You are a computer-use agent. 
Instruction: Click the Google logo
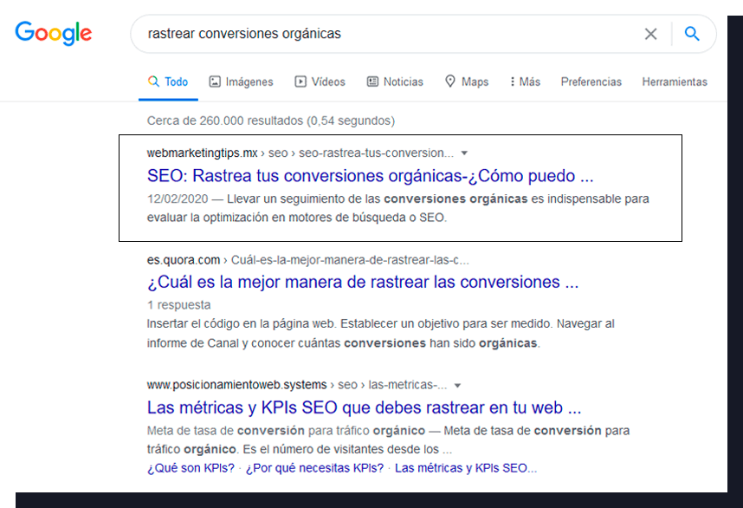pos(53,34)
